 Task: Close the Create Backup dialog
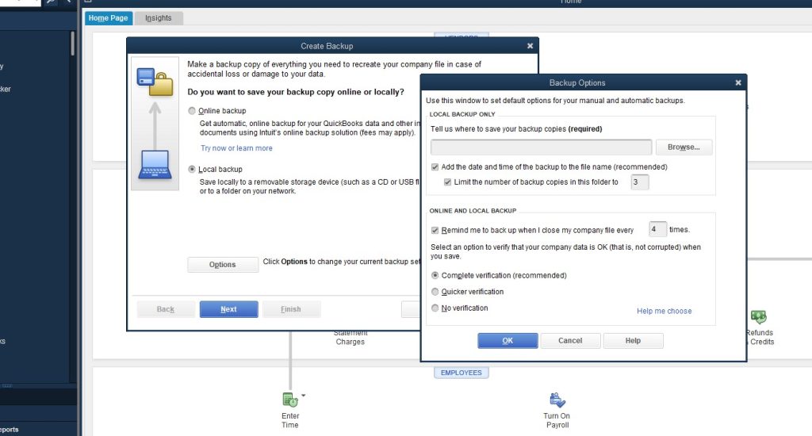coord(530,46)
